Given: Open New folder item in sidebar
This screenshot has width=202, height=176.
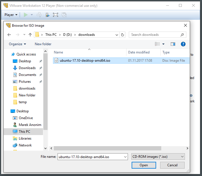Looking at the screenshot, I should point(27,95).
